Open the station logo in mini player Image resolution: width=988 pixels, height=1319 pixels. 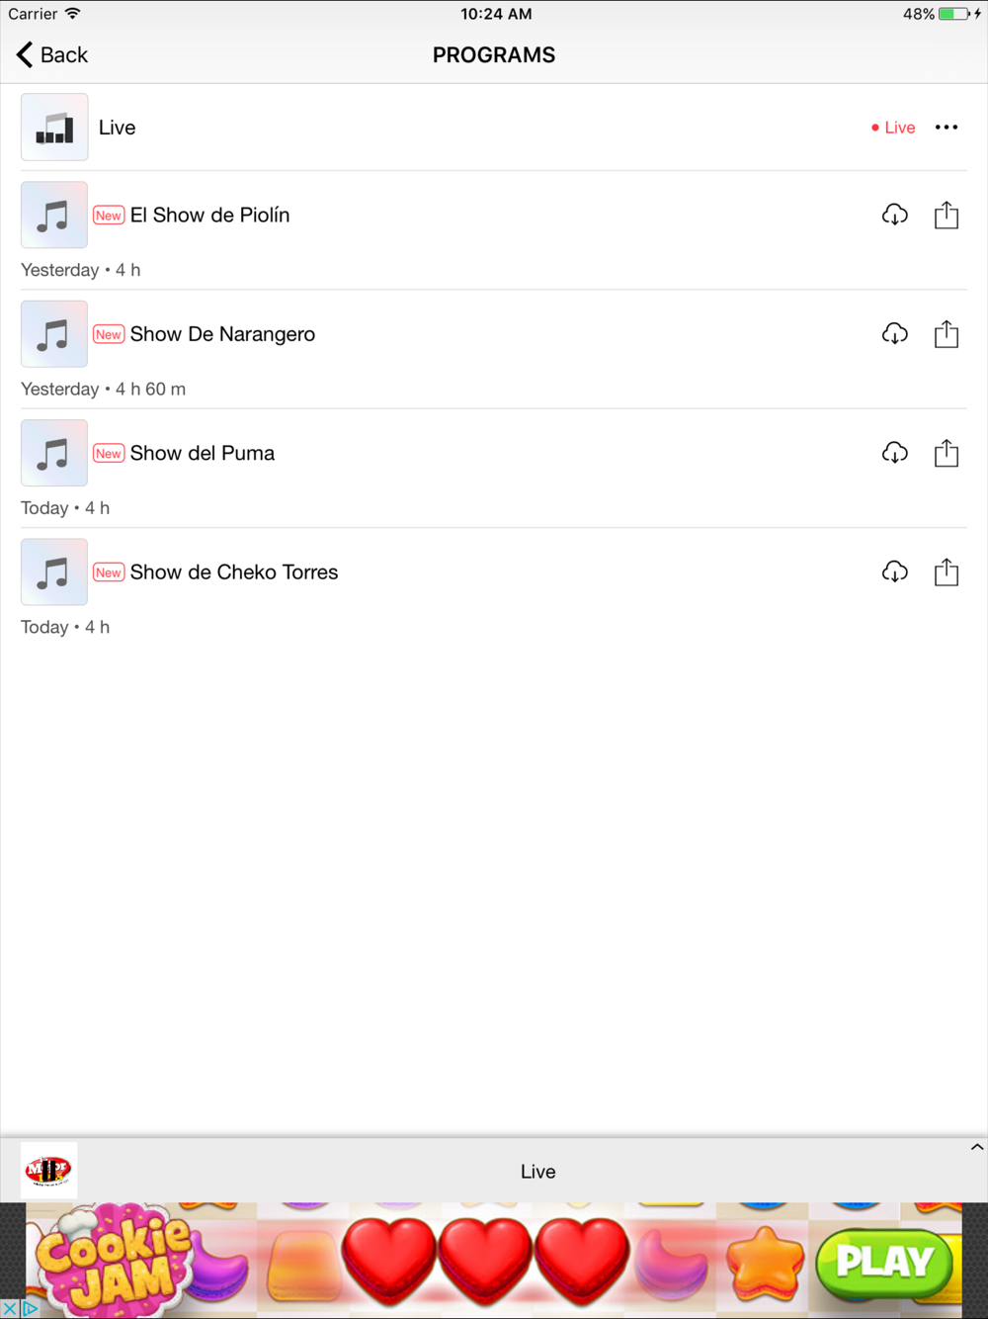48,1171
